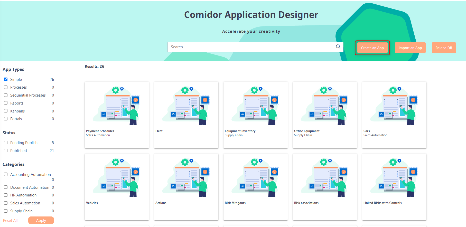Check the Document Automation category
The image size is (466, 227).
tap(6, 187)
